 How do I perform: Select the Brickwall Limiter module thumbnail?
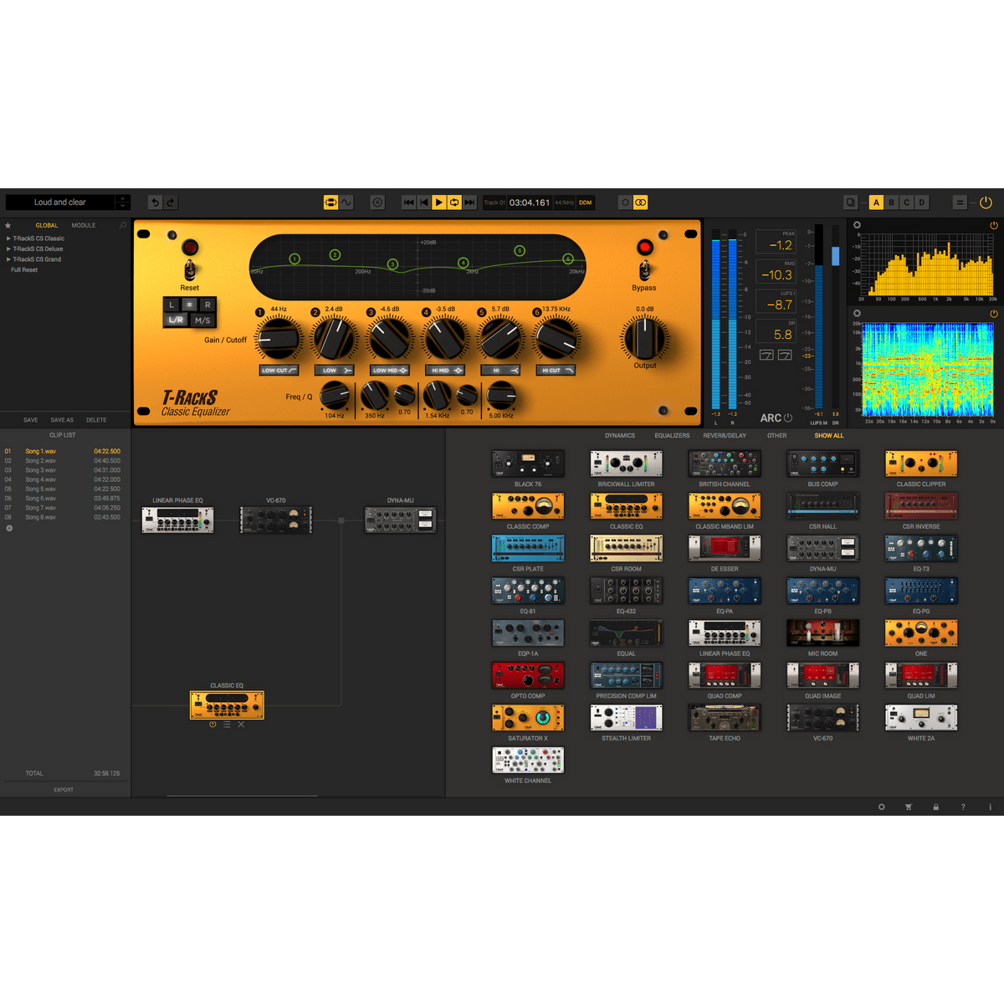[626, 464]
